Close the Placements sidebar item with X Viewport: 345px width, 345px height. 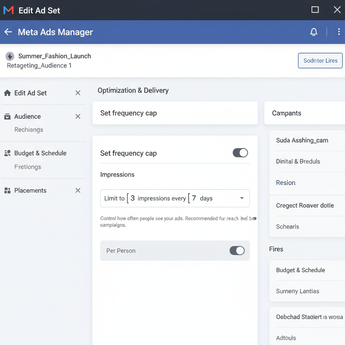pyautogui.click(x=78, y=191)
